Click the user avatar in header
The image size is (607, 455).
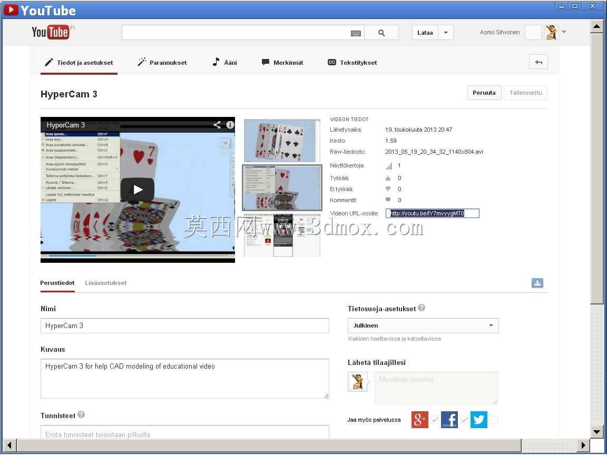(x=551, y=33)
